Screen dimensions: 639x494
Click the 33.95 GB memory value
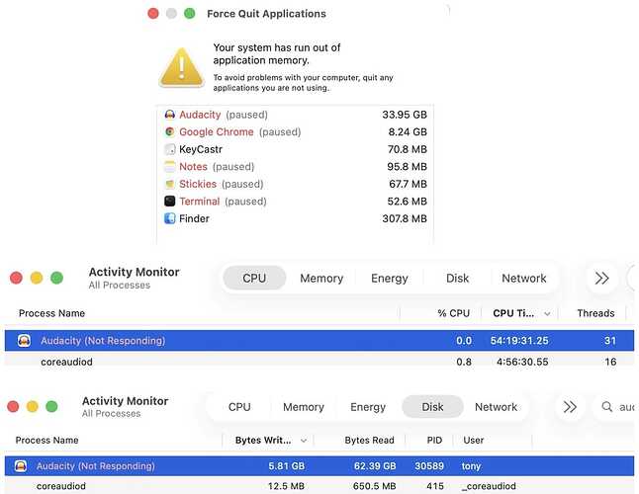click(405, 115)
